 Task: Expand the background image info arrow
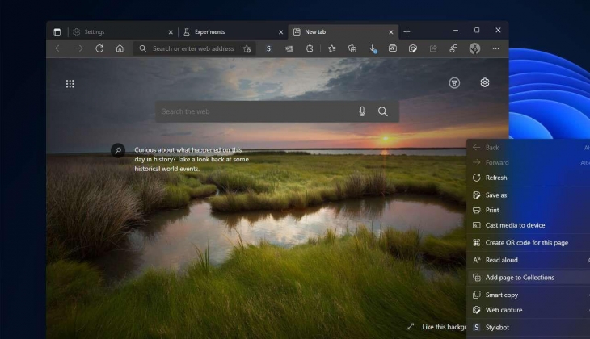pos(411,327)
